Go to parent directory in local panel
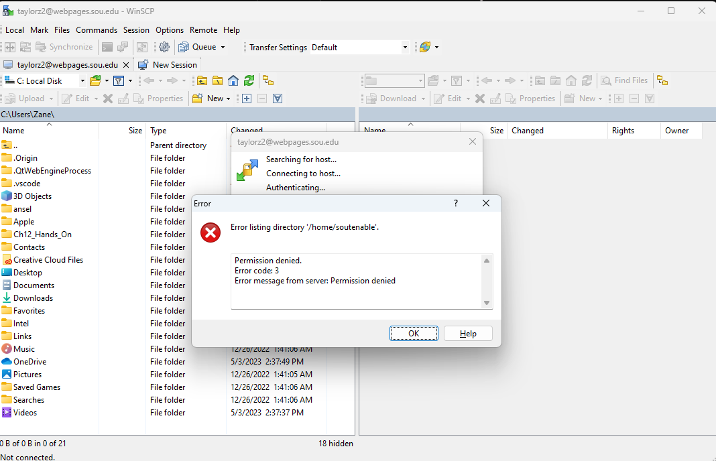The image size is (716, 461). 202,80
